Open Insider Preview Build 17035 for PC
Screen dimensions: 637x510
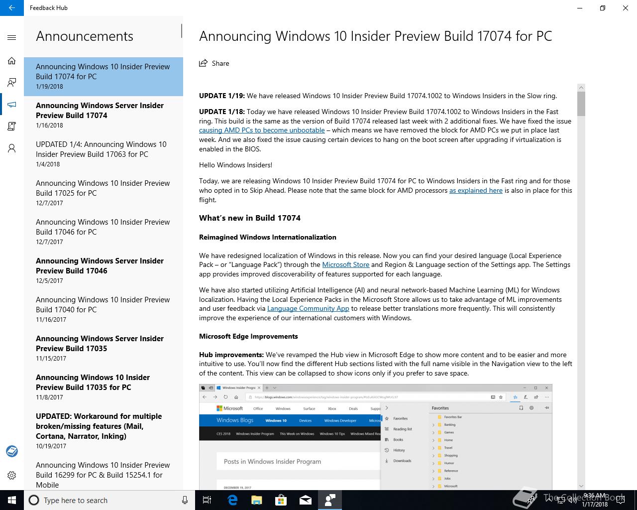[104, 387]
